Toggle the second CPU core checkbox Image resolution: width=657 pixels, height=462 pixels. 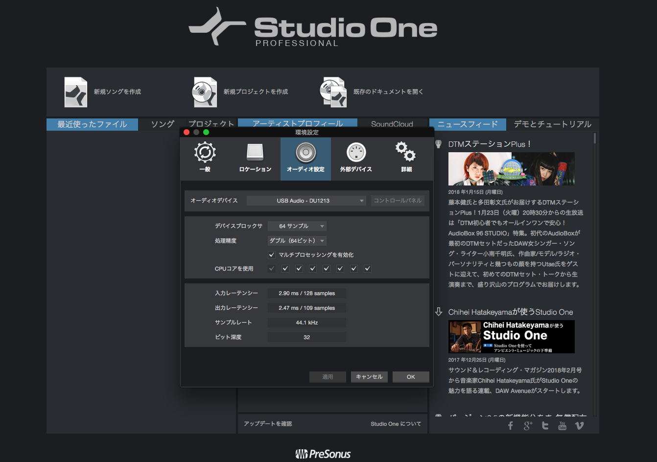(285, 269)
